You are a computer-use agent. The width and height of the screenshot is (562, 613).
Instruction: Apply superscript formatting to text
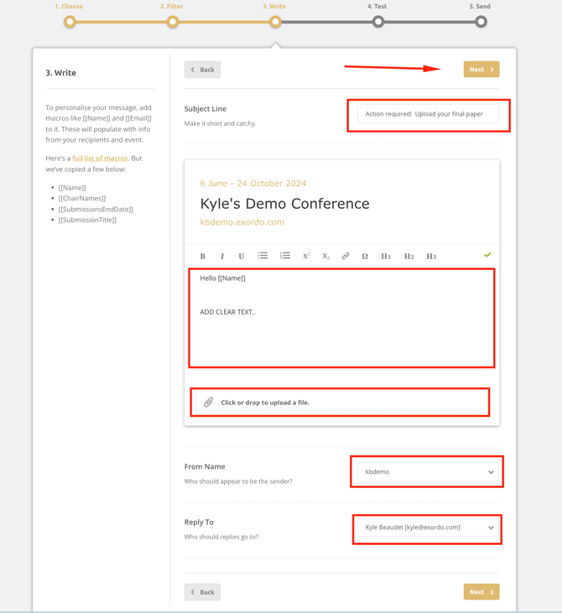point(306,256)
